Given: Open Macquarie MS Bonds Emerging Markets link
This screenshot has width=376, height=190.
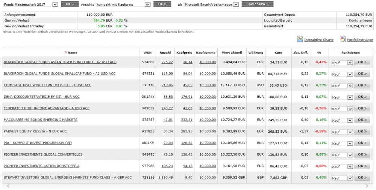Looking at the screenshot, I should (41, 120).
